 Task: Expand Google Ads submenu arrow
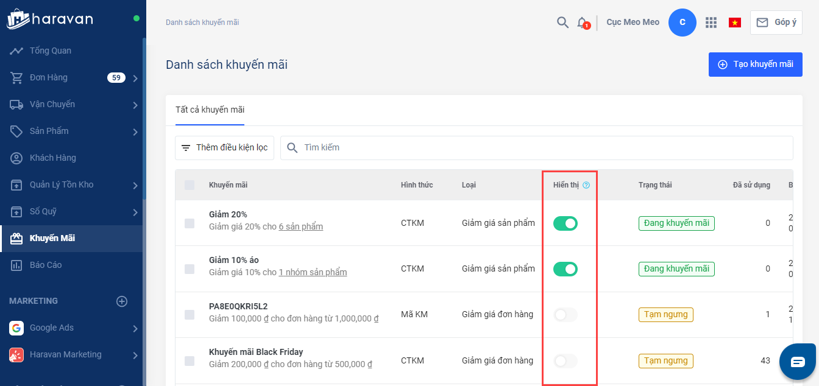(x=135, y=329)
